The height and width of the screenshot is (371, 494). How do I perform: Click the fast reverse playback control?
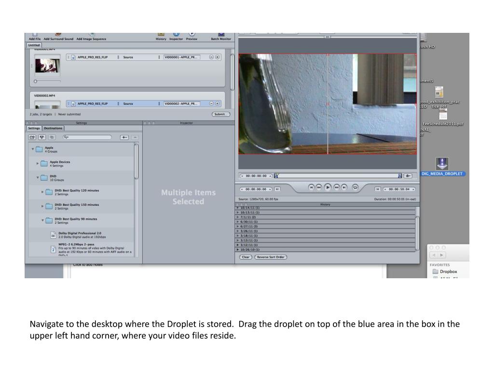319,187
